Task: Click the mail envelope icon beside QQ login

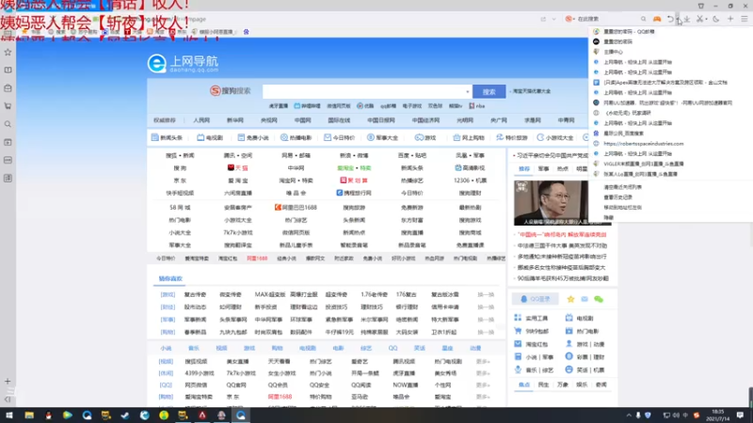Action: (x=585, y=299)
